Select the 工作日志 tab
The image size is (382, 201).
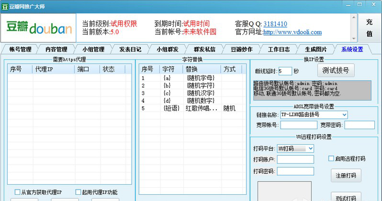[279, 49]
